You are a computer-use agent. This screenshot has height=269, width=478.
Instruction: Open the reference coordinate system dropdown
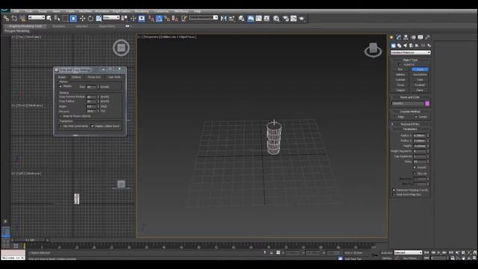coord(111,18)
